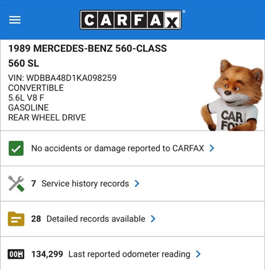Click the Car Fox mascot image

pos(232,95)
